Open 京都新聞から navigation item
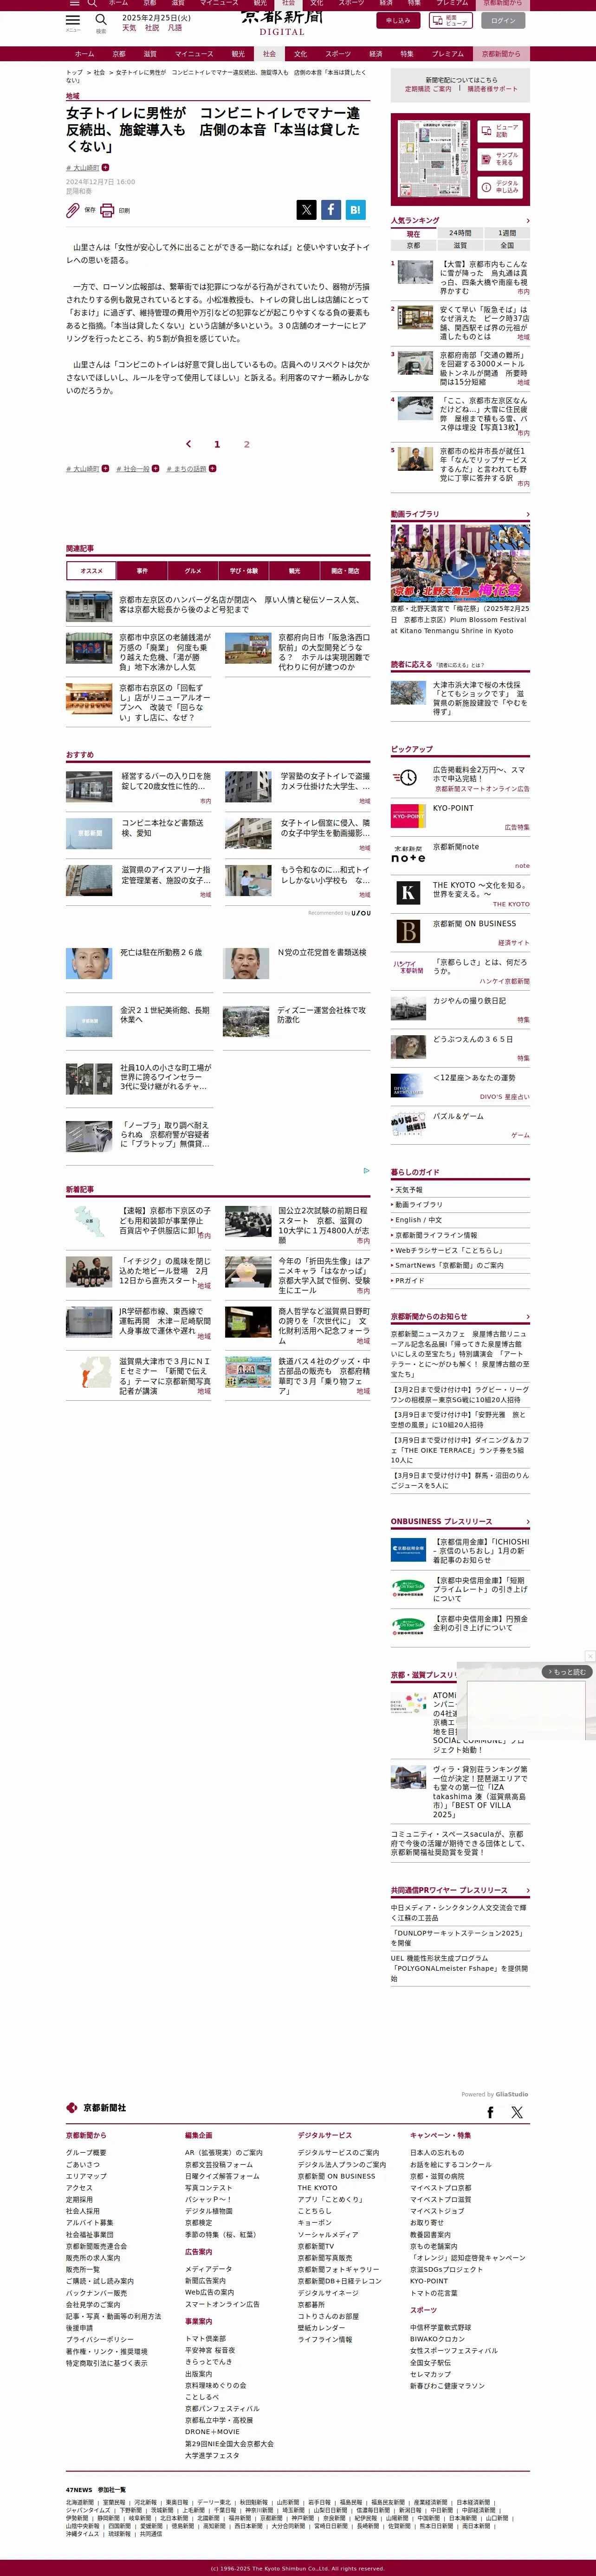The width and height of the screenshot is (596, 2576). 501,54
